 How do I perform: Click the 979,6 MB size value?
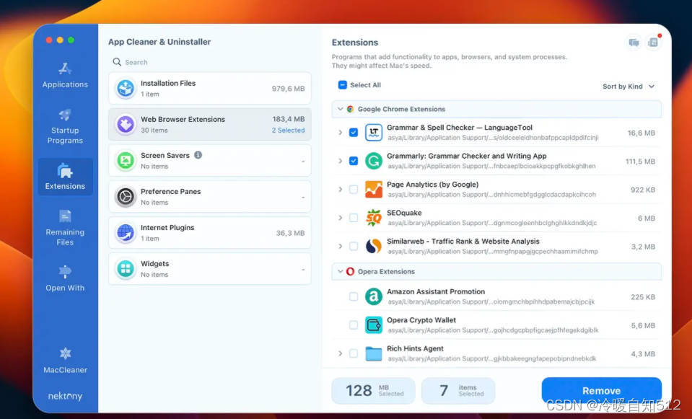[288, 89]
